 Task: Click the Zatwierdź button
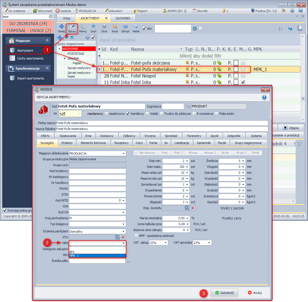pos(224,292)
